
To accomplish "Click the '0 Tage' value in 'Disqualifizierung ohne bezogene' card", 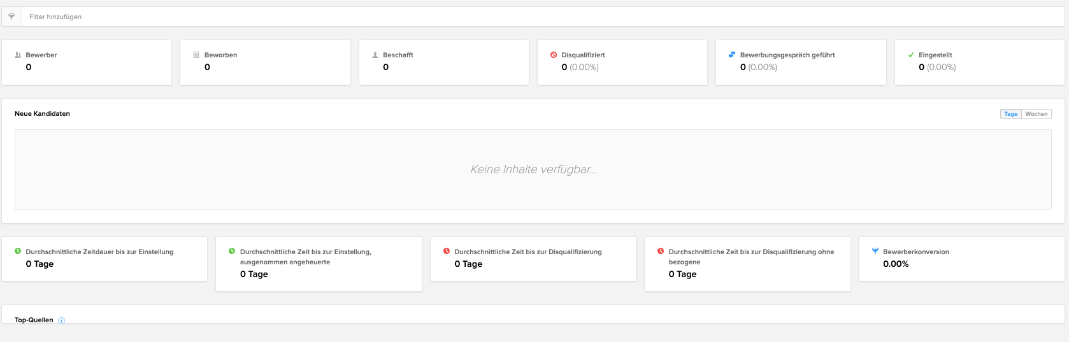I will tap(682, 274).
